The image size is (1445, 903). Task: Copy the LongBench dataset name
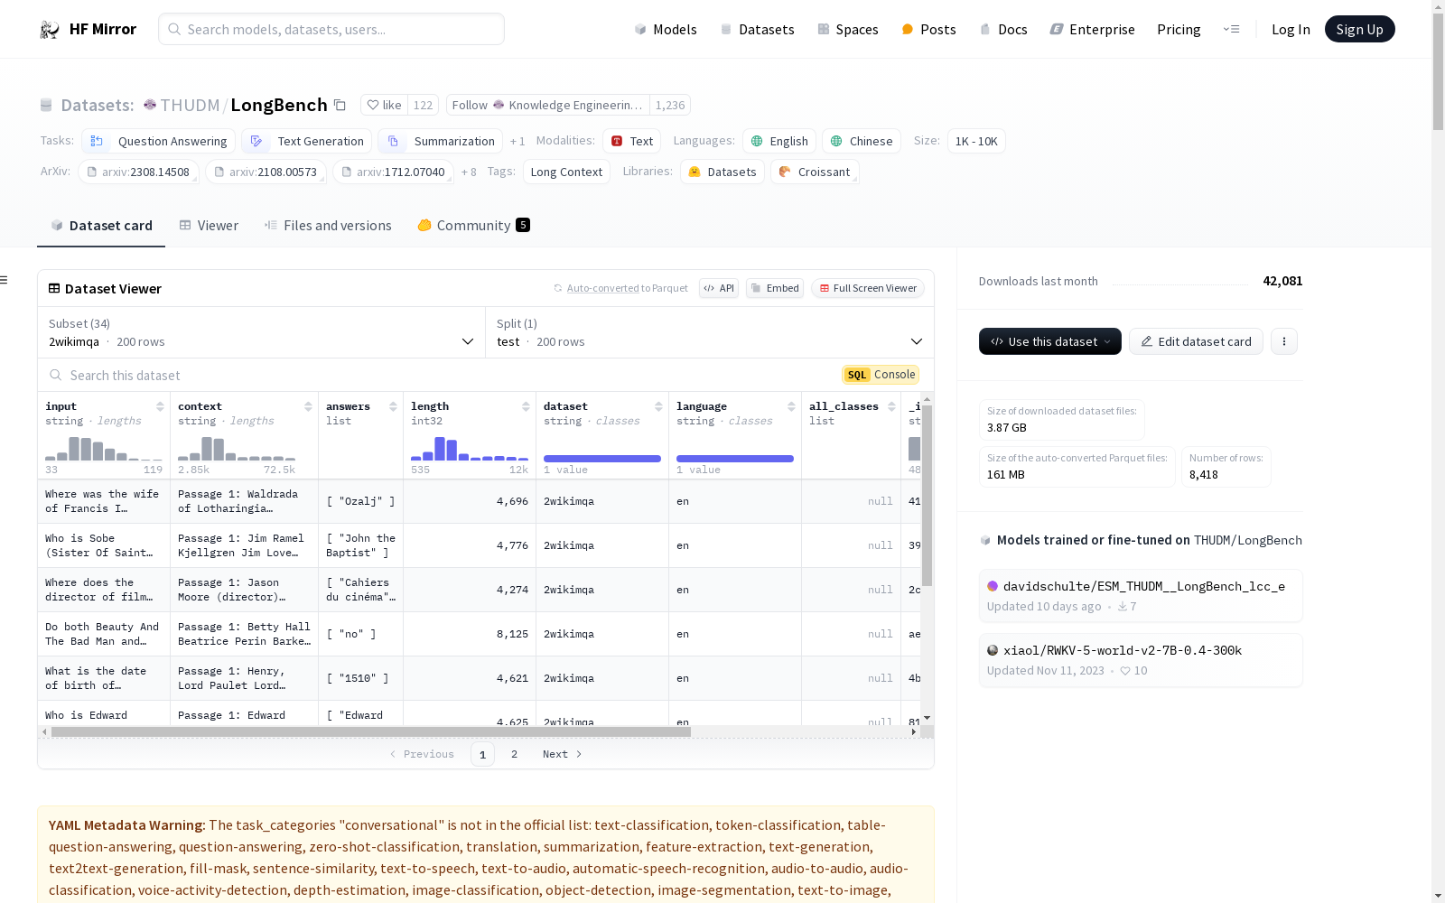340,105
